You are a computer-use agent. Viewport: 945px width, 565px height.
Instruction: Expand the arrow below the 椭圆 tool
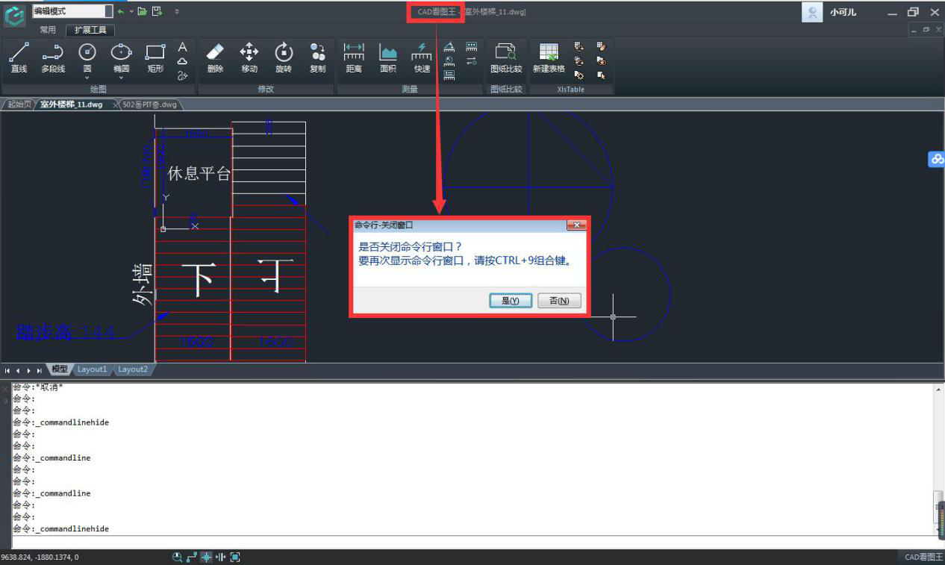coord(121,77)
